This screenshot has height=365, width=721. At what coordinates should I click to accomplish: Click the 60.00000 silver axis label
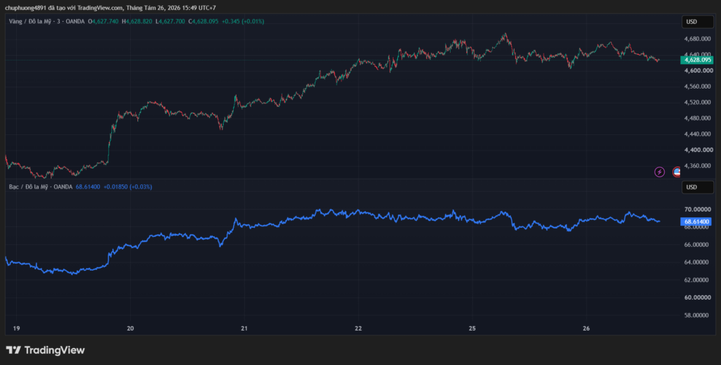698,297
